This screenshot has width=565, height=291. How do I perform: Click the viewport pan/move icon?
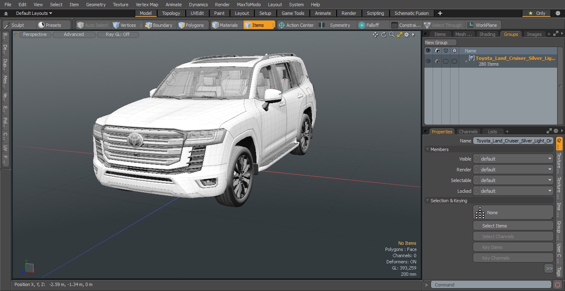point(375,35)
